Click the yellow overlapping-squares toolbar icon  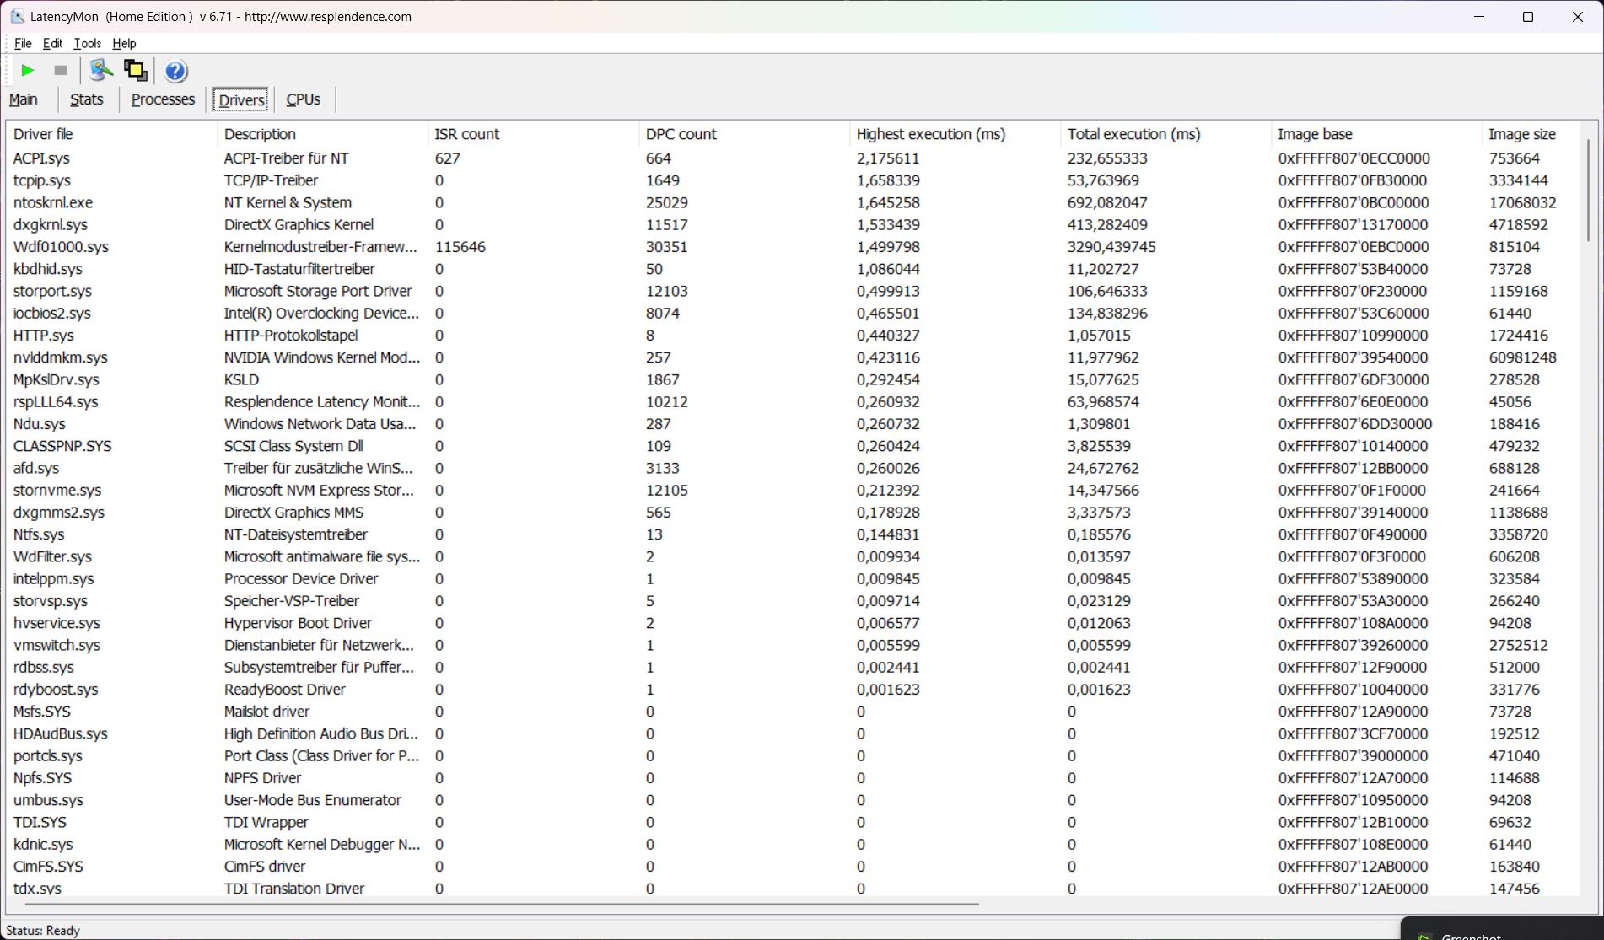(x=135, y=71)
